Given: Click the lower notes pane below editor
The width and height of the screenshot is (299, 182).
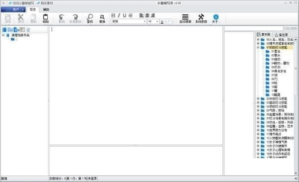Looking at the screenshot, I should (136, 161).
